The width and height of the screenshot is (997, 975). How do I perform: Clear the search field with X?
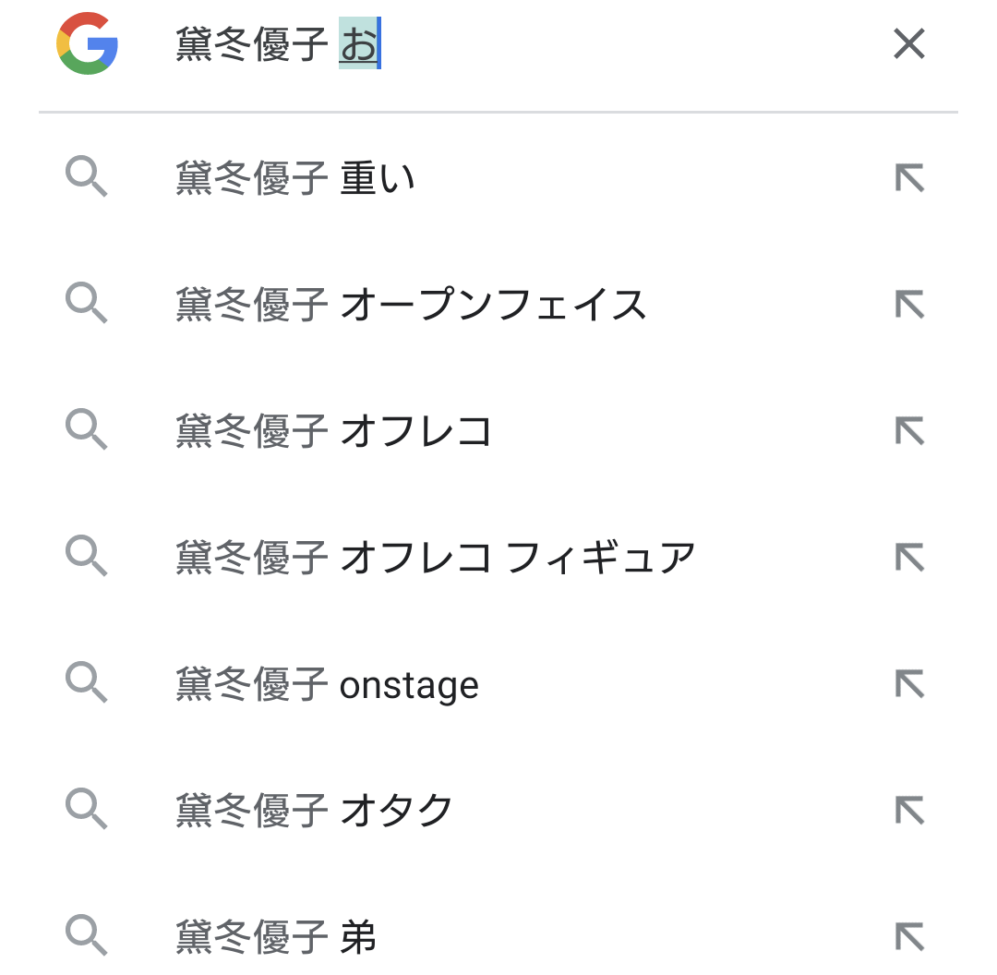pyautogui.click(x=909, y=43)
